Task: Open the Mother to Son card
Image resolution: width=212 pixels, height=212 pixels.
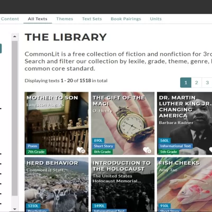Action: (56, 123)
